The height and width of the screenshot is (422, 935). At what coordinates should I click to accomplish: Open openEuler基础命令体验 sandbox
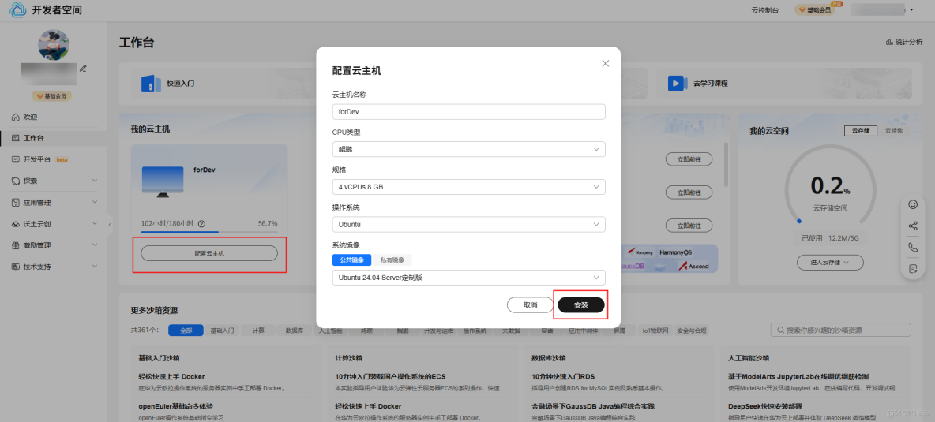click(x=177, y=406)
